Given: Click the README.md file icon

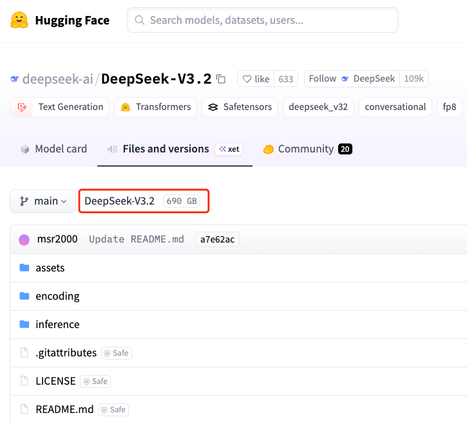Looking at the screenshot, I should 24,409.
